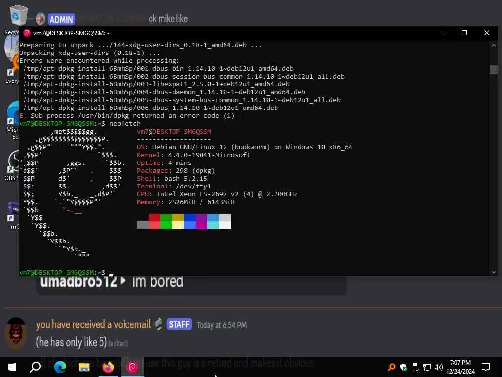Click the "Packages: 298 (dpkg)" line
This screenshot has width=502, height=377.
[176, 170]
